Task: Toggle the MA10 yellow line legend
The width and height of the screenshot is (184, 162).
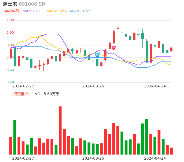Action: (57, 11)
